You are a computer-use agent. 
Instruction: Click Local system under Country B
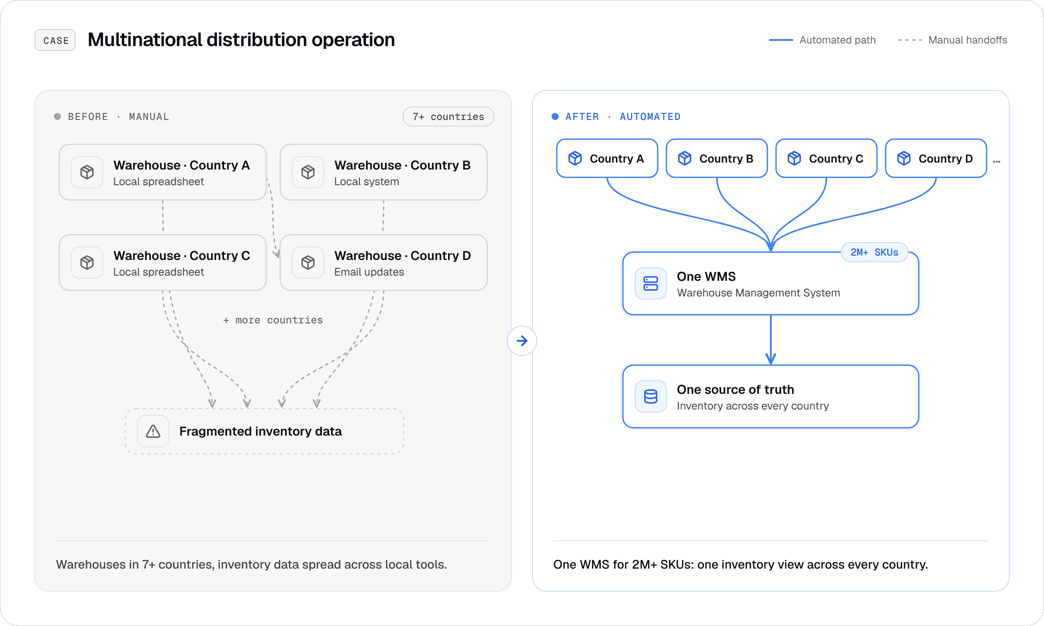pos(367,182)
